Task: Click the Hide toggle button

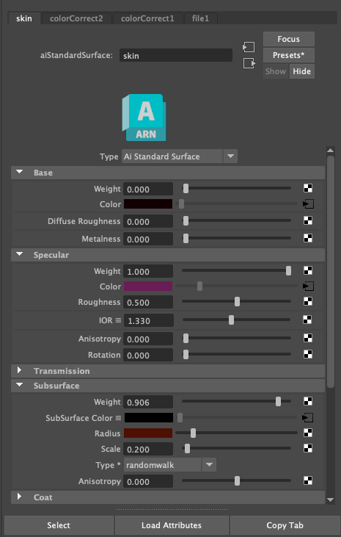Action: click(301, 71)
